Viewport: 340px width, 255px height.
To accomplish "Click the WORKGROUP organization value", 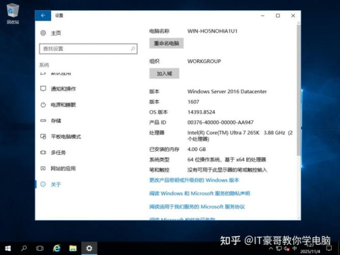I will (204, 61).
